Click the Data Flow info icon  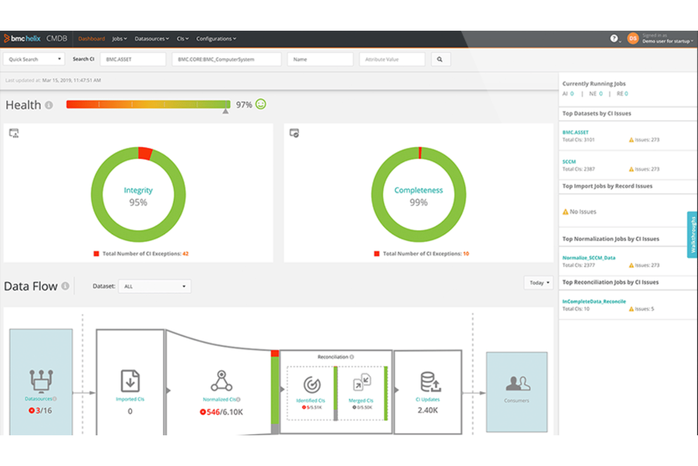[x=66, y=286]
